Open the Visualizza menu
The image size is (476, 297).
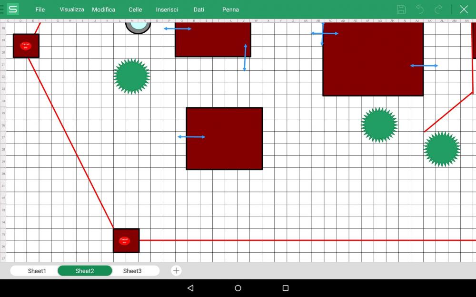point(72,10)
